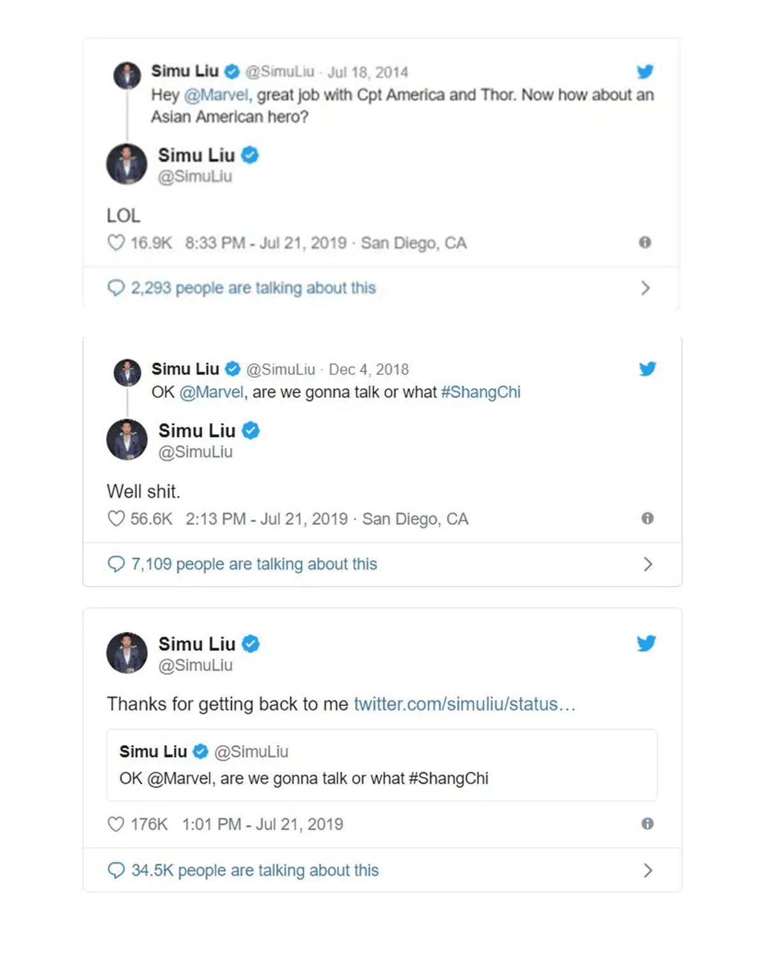Open '7,109 people are talking about this'
765x957 pixels.
[254, 564]
